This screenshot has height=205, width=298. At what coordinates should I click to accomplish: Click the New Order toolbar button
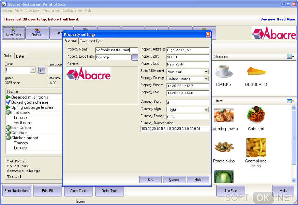click(x=14, y=33)
